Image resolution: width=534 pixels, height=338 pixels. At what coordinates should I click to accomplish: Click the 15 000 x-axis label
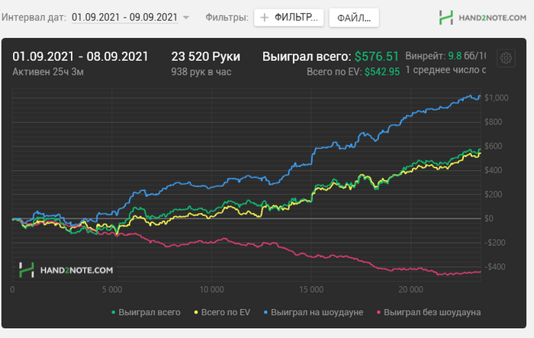point(311,290)
